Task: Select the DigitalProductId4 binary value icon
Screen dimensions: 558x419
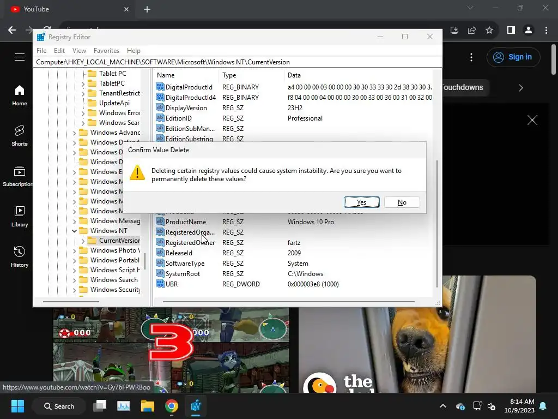Action: point(160,97)
